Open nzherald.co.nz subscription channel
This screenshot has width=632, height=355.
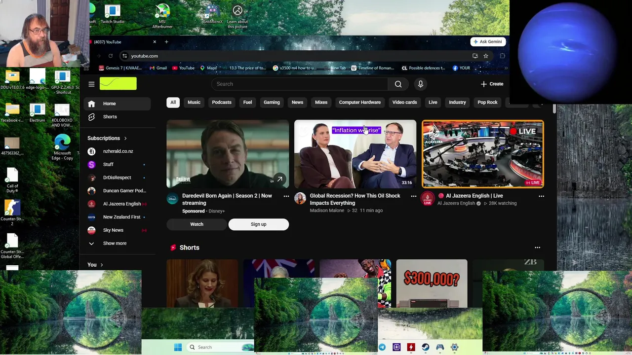[116, 151]
